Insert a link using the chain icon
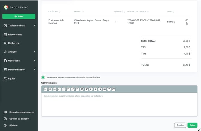This screenshot has height=131, width=201. 64,89
